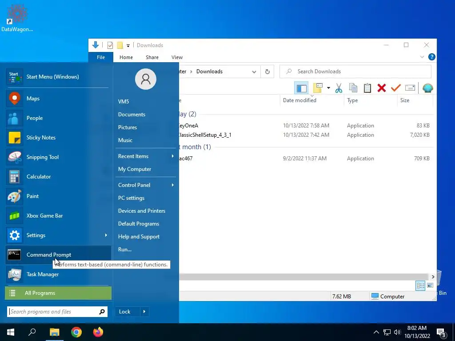Open the Share ribbon tab
This screenshot has height=341, width=455.
tap(152, 57)
